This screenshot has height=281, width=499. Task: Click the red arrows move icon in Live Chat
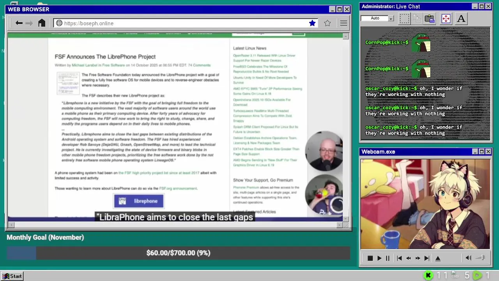coord(446,18)
